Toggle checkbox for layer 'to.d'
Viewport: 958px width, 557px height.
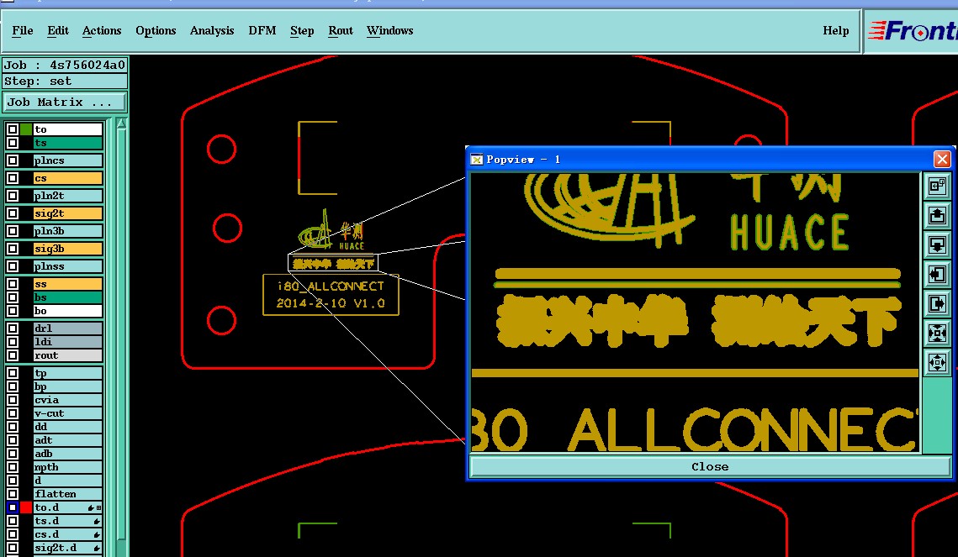coord(13,507)
